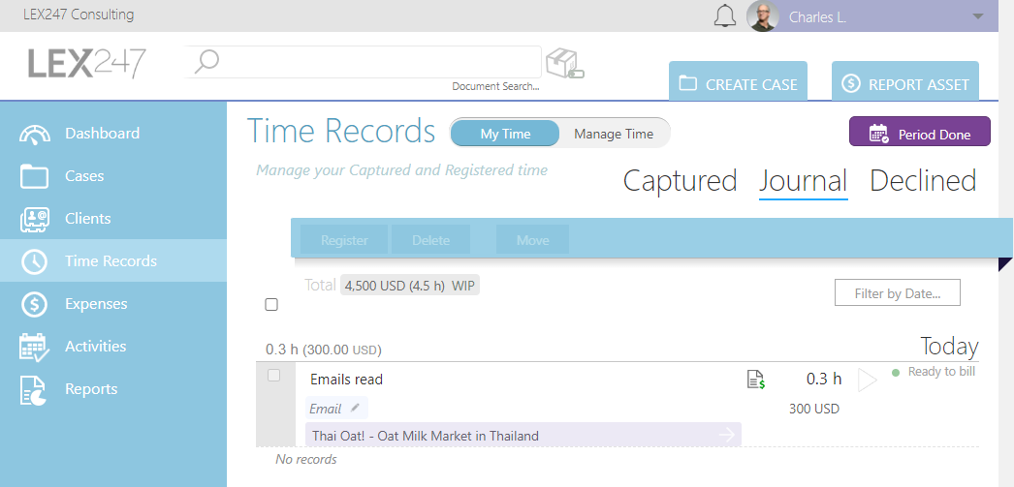Switch to the Captured tab
The image size is (1014, 487).
click(x=680, y=180)
